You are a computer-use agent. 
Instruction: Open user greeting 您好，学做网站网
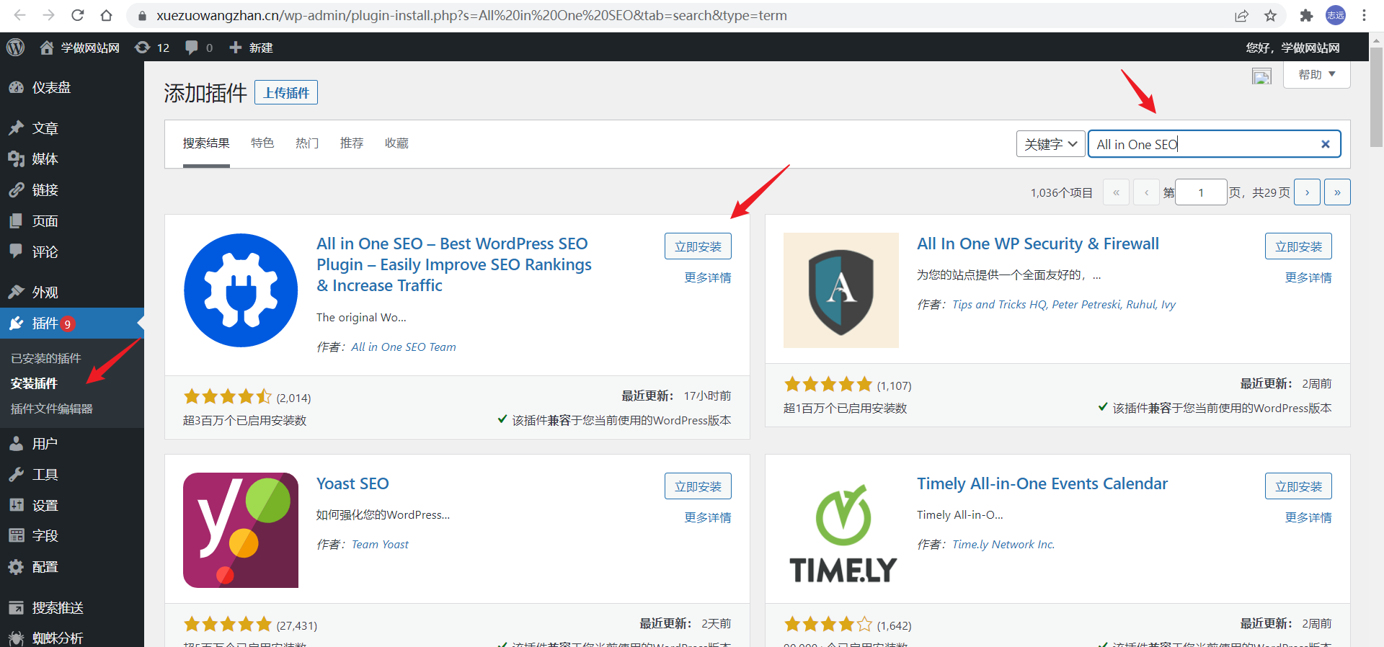coord(1292,48)
